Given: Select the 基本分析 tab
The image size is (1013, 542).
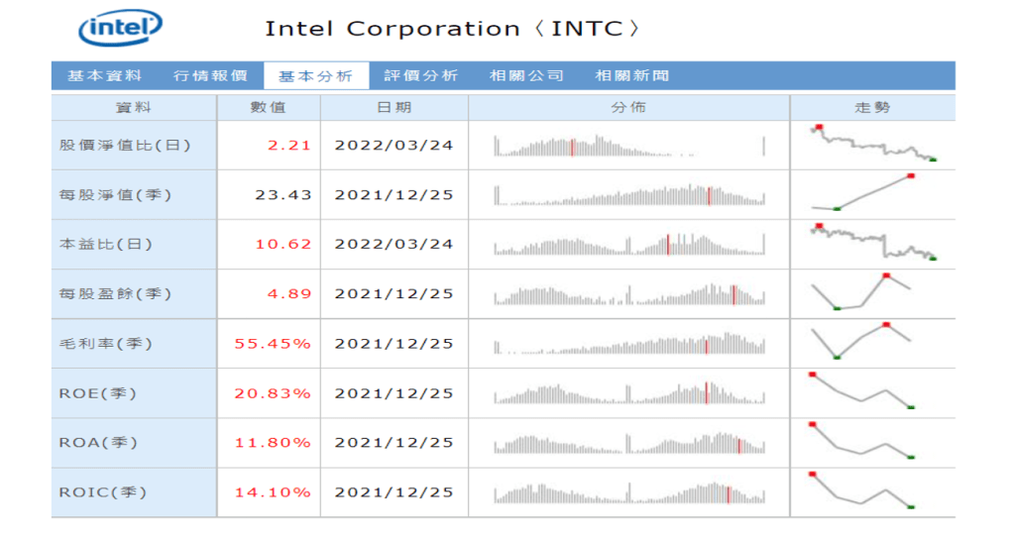Looking at the screenshot, I should pyautogui.click(x=315, y=76).
